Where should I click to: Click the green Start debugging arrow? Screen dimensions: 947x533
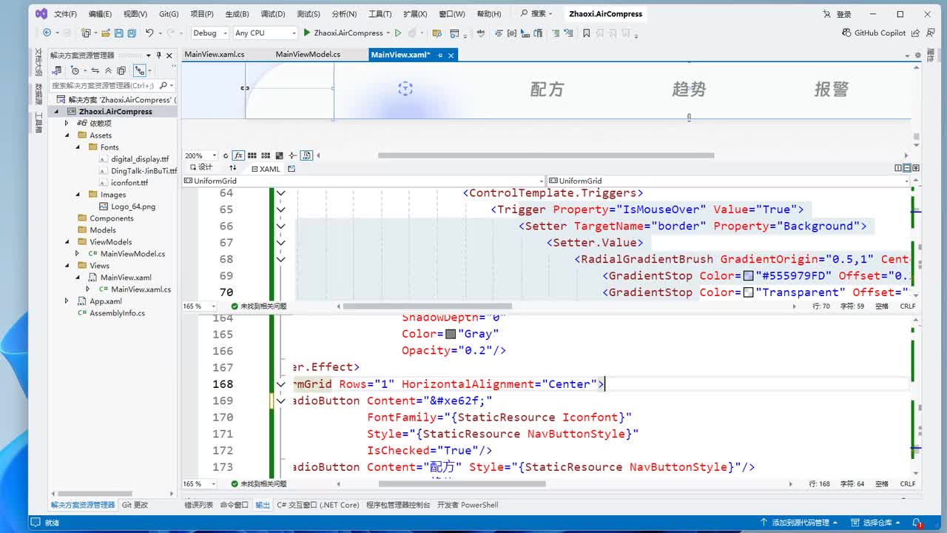(307, 33)
